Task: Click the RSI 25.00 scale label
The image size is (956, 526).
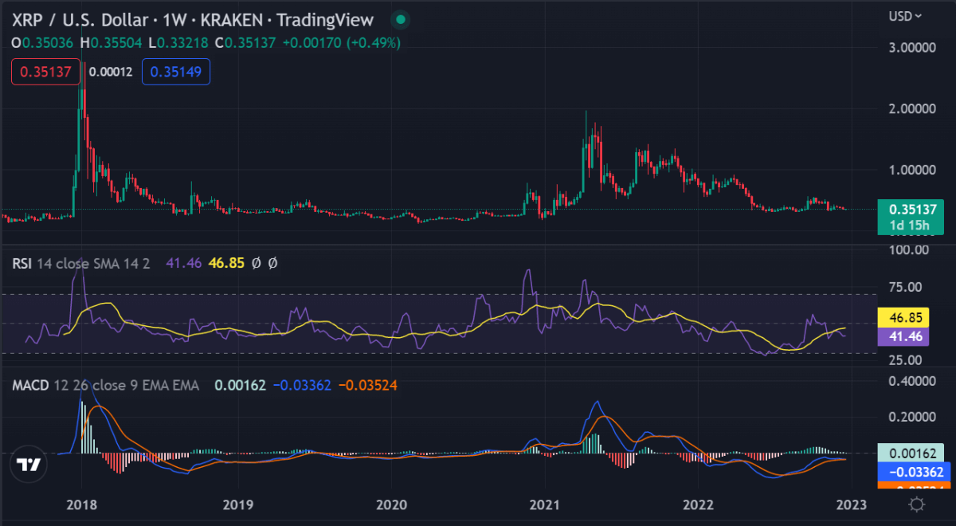Action: [x=907, y=360]
